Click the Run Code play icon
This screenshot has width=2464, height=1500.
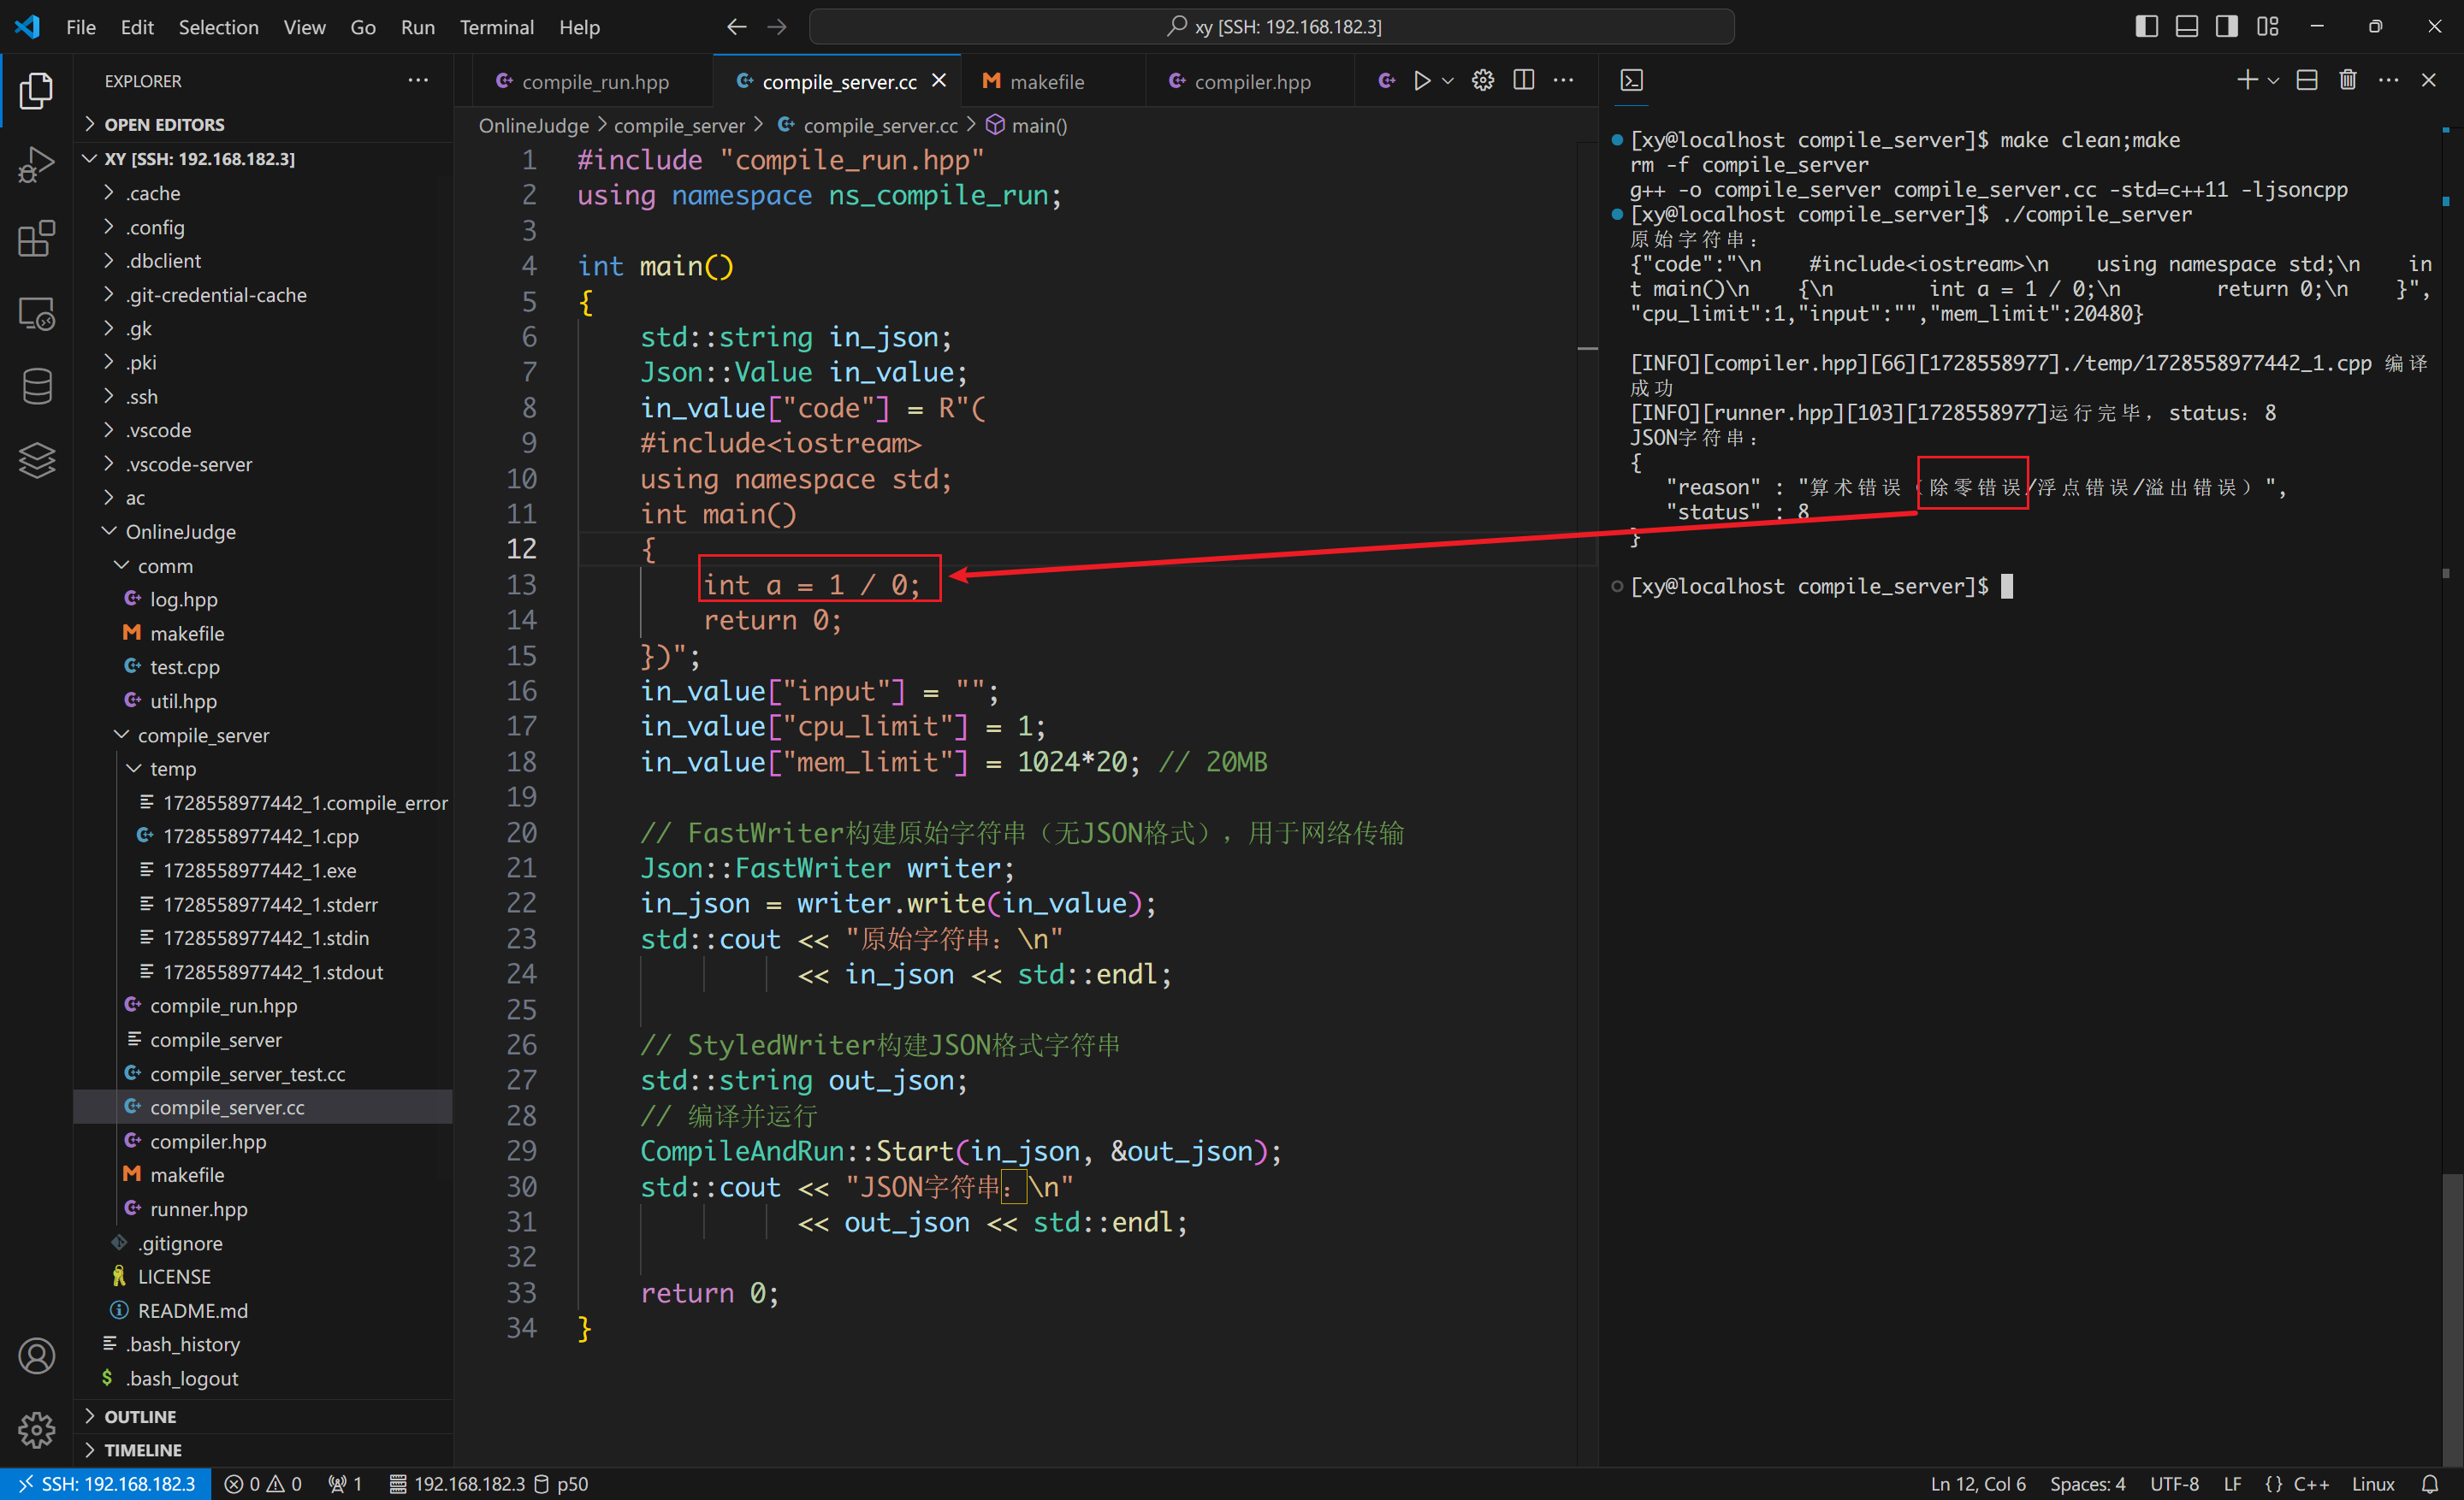1421,81
